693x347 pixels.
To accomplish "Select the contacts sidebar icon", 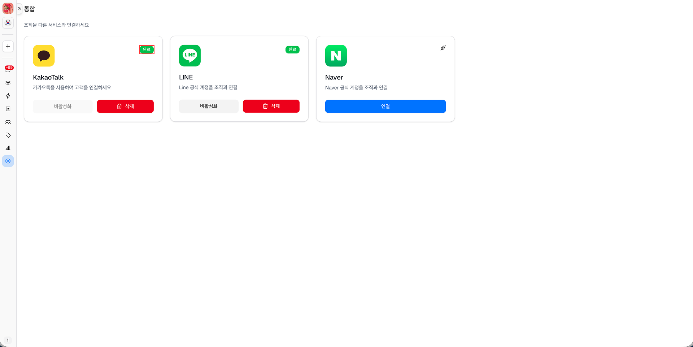I will tap(8, 122).
